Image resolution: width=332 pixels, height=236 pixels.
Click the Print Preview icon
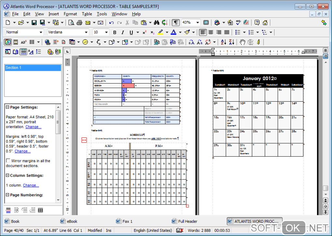[x=71, y=22]
